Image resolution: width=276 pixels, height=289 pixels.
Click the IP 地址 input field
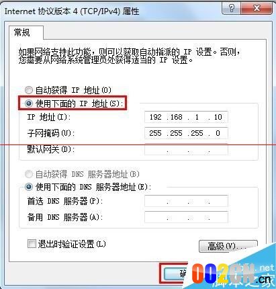(186, 117)
